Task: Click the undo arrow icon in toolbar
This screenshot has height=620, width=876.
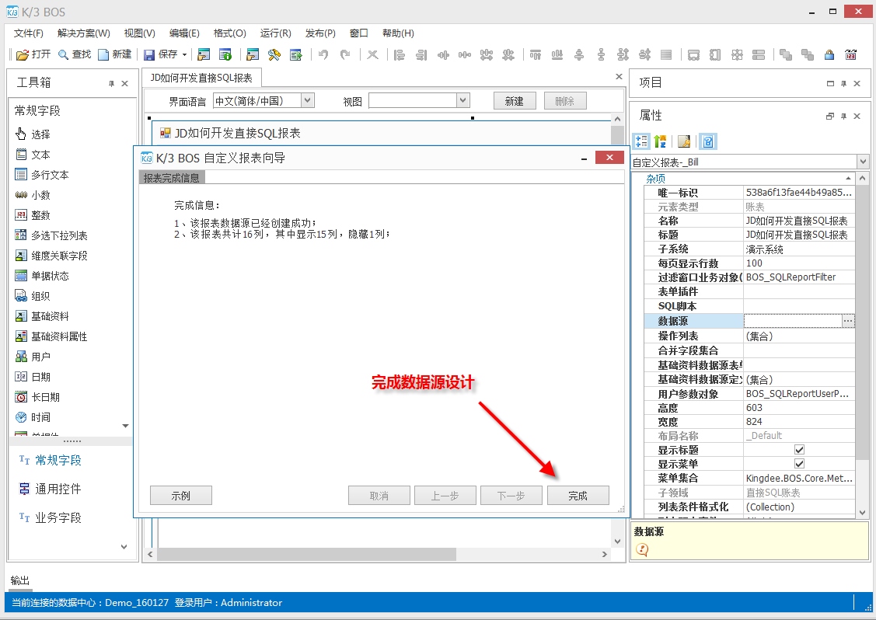Action: coord(323,54)
